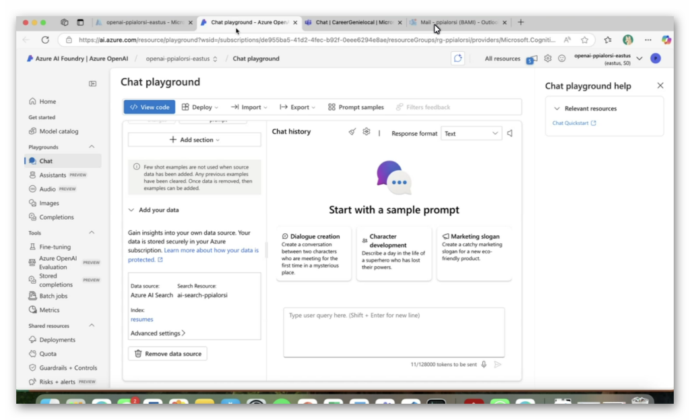Toggle speaker icon next to response format
Image resolution: width=690 pixels, height=420 pixels.
[x=509, y=133]
